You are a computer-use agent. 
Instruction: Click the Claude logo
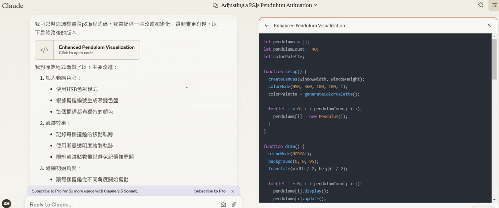point(13,6)
